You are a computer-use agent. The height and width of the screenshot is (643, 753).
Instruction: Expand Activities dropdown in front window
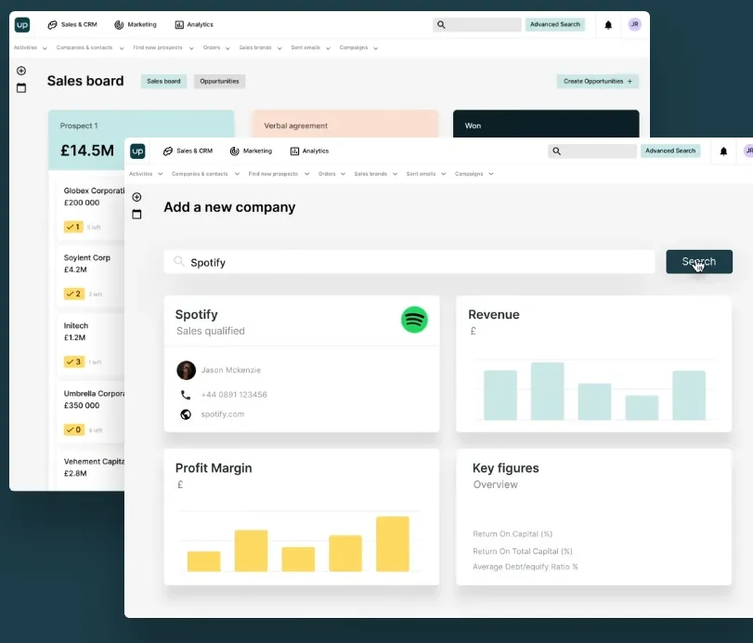click(146, 174)
